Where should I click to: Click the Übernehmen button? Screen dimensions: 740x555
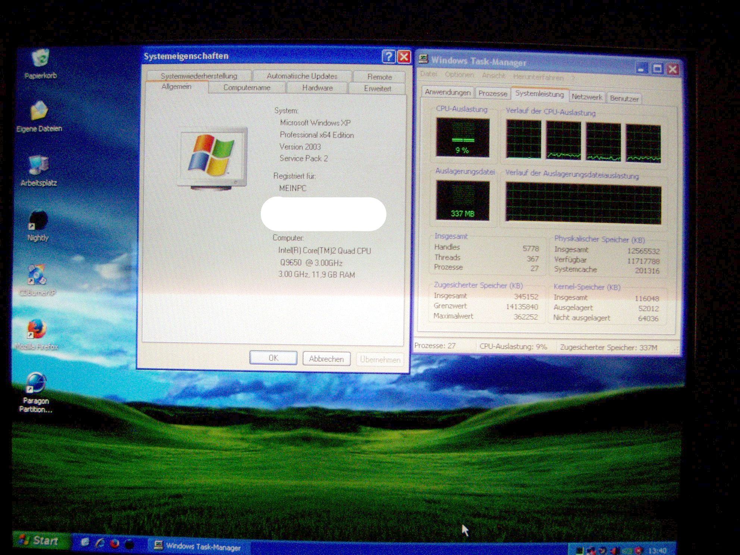pos(380,360)
